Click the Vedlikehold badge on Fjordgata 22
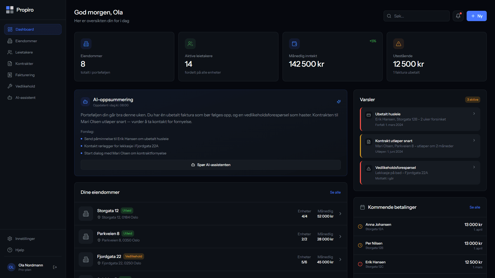Screen dimensions: 495x278 (134, 256)
